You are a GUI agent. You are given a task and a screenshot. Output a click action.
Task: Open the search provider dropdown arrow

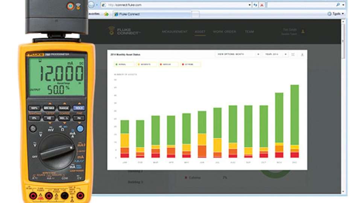click(343, 5)
